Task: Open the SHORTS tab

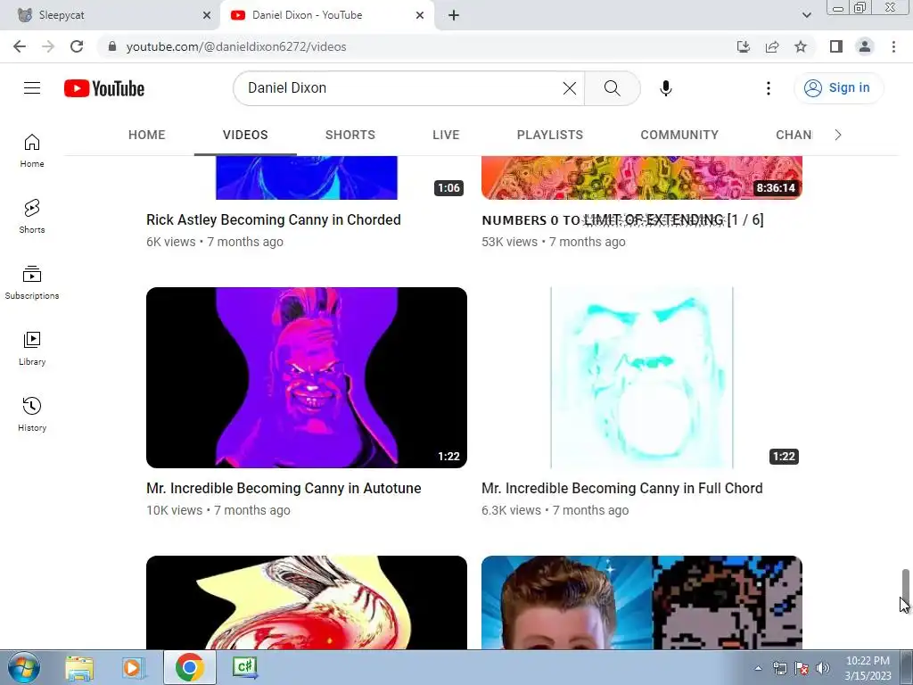Action: tap(350, 136)
